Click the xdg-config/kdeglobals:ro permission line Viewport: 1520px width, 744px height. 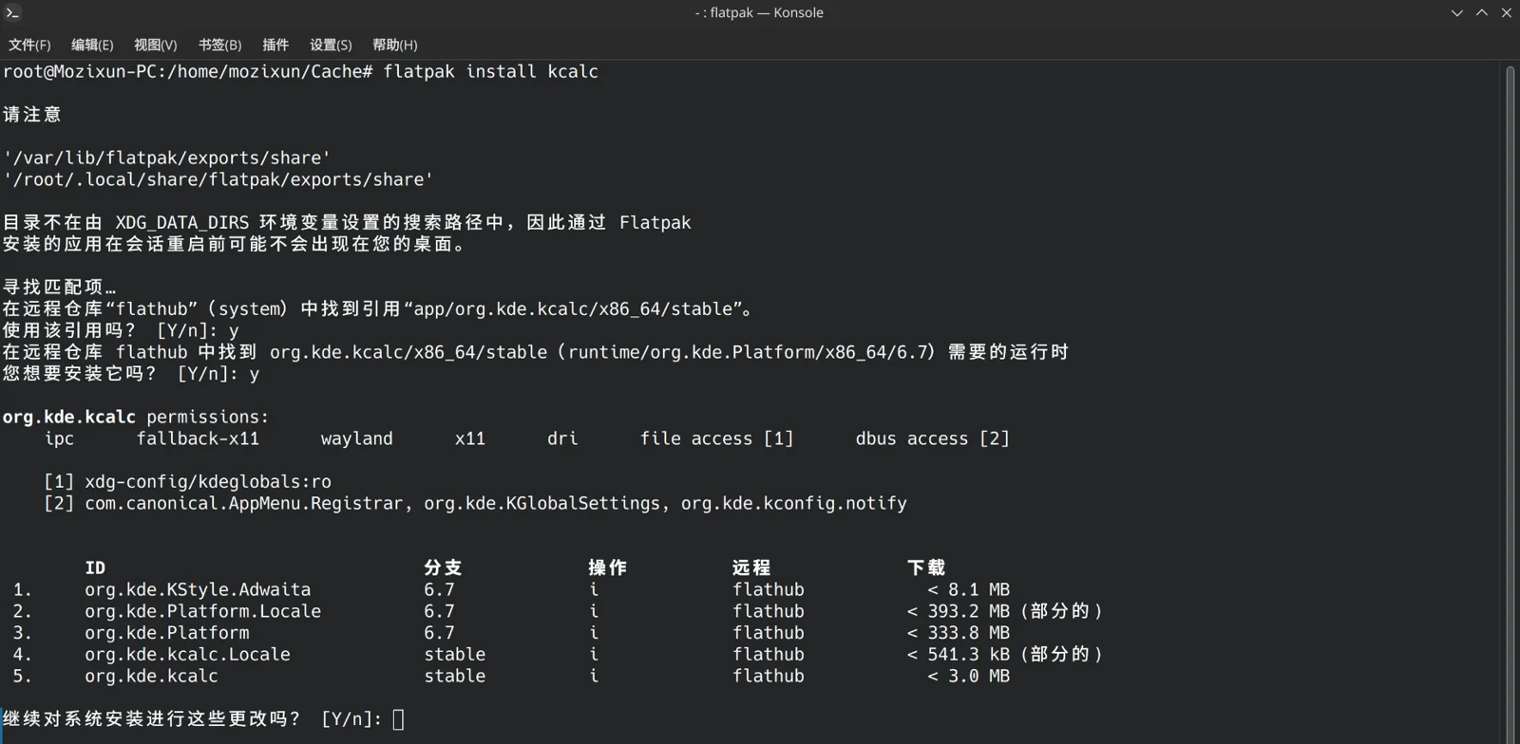(x=187, y=481)
